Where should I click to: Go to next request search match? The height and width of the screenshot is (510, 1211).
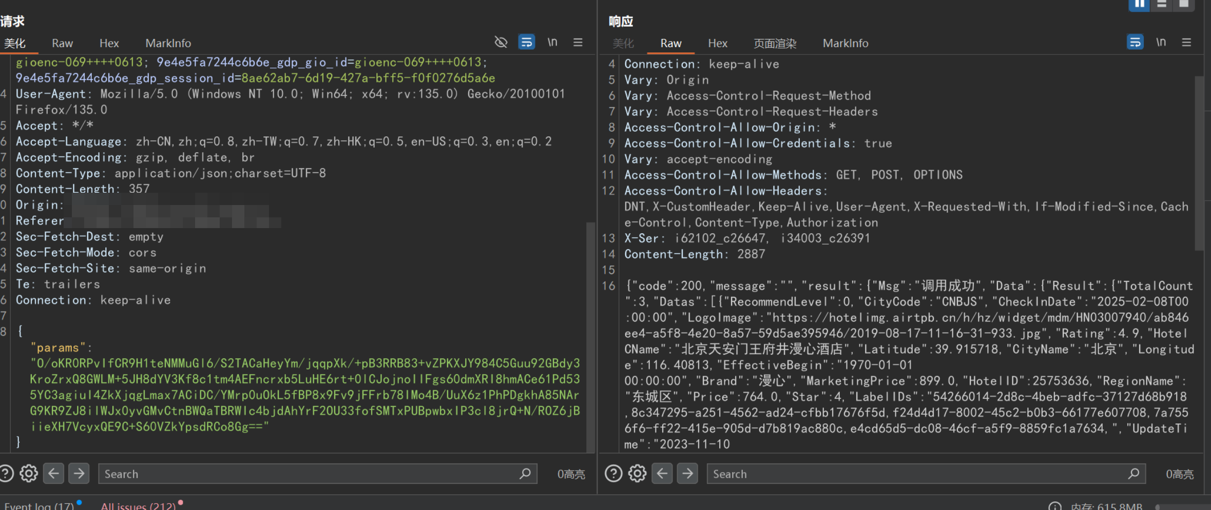pos(79,473)
